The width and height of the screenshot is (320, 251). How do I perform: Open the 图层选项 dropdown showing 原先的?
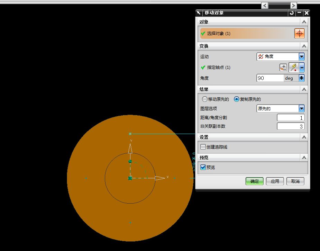(281, 108)
